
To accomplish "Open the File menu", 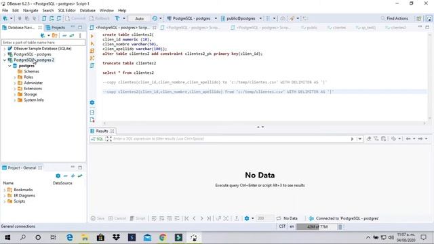I will [5, 10].
